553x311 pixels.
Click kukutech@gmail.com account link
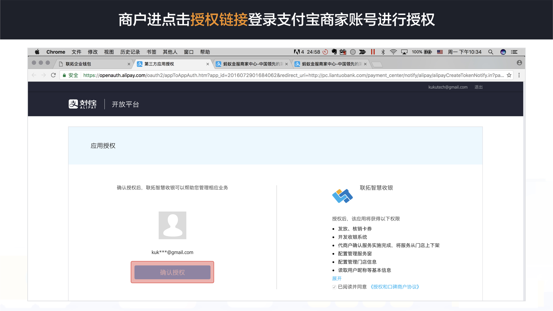(x=448, y=87)
